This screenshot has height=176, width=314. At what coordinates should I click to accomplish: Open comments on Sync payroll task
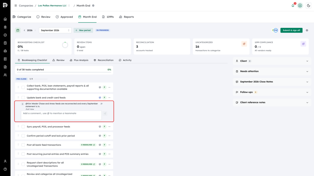pyautogui.click(x=100, y=127)
